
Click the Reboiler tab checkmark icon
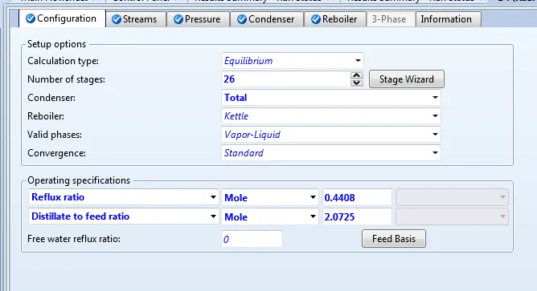coord(316,19)
